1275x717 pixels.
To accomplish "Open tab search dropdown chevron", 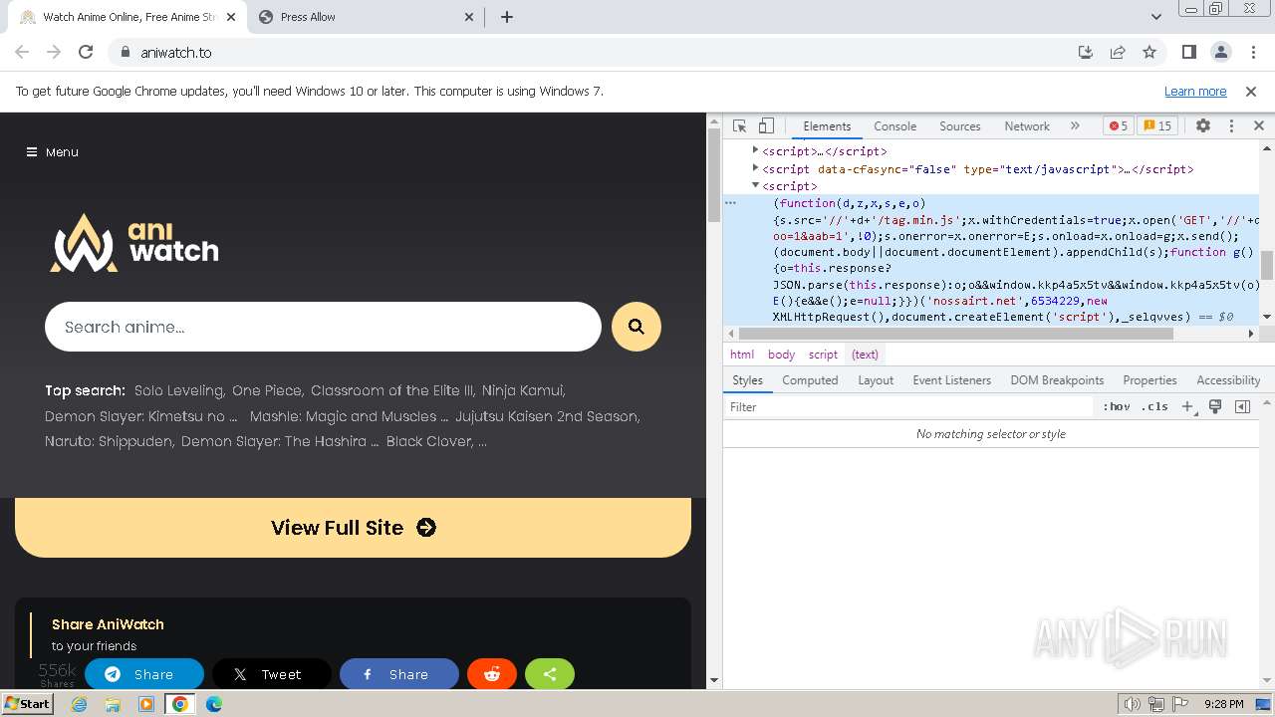I will tap(1156, 17).
